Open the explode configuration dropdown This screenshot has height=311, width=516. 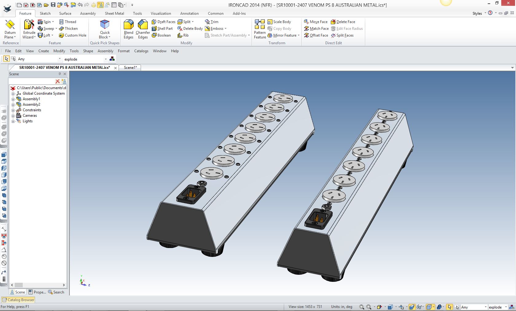tap(106, 59)
